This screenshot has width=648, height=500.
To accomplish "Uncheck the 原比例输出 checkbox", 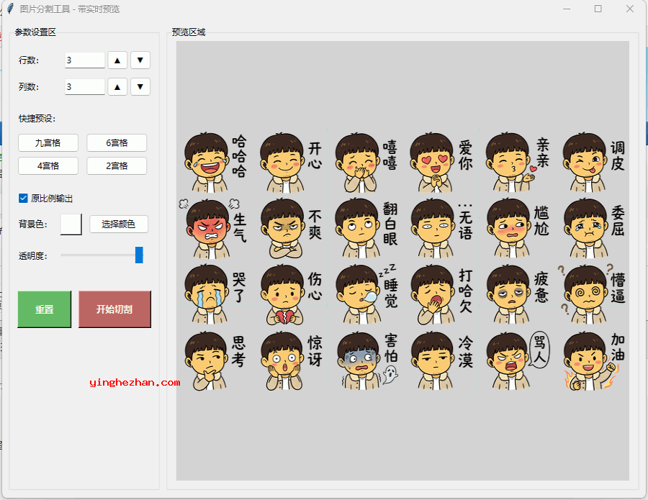I will 23,199.
